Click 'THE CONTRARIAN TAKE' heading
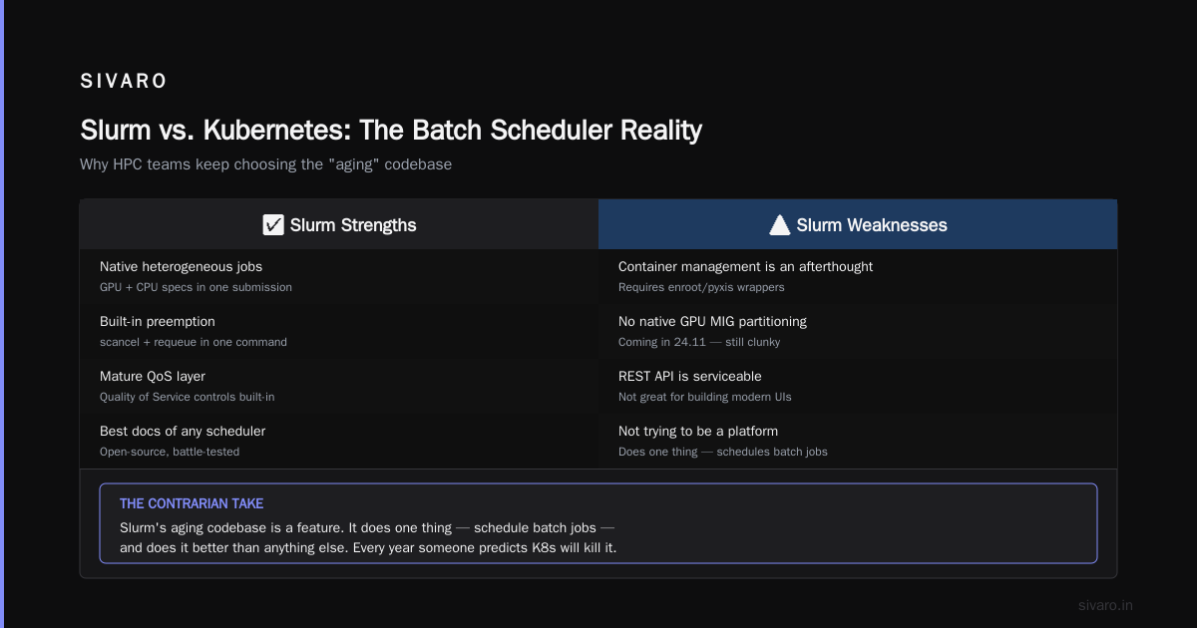The width and height of the screenshot is (1197, 628). coord(192,503)
